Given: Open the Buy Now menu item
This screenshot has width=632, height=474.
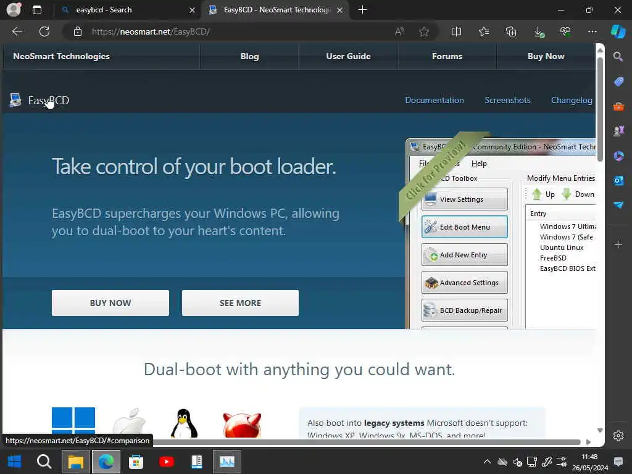Looking at the screenshot, I should [546, 56].
